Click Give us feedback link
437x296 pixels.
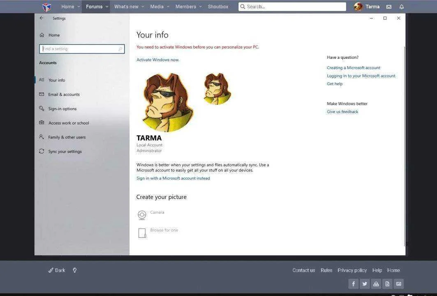[342, 112]
